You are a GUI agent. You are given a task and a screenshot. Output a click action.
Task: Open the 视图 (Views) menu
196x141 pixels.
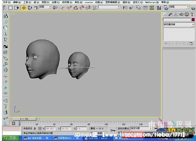[46, 2]
